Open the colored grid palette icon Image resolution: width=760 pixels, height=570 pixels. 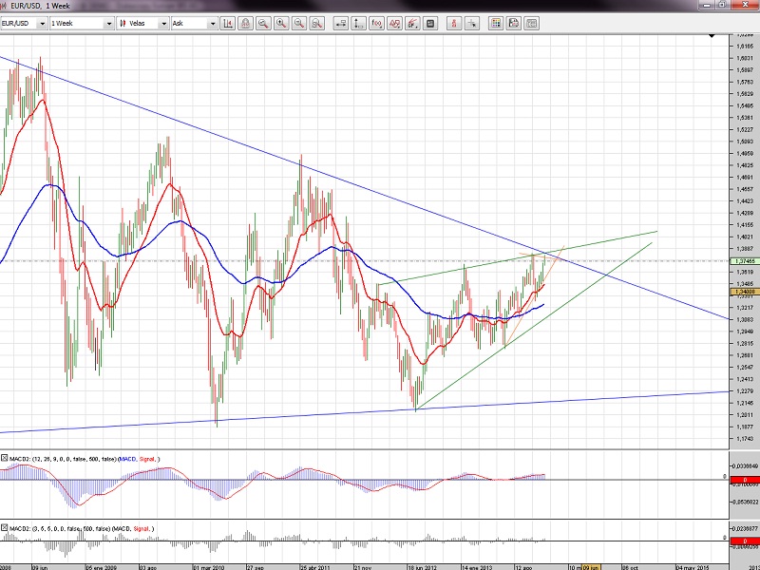[x=495, y=22]
